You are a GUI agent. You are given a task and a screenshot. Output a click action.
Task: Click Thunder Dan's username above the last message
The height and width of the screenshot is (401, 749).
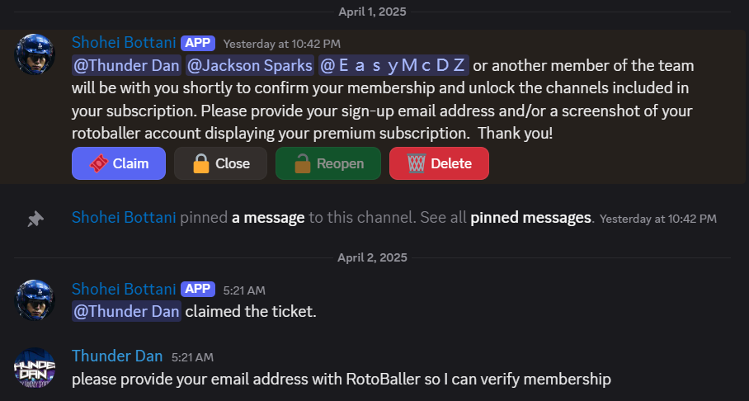[x=117, y=356]
